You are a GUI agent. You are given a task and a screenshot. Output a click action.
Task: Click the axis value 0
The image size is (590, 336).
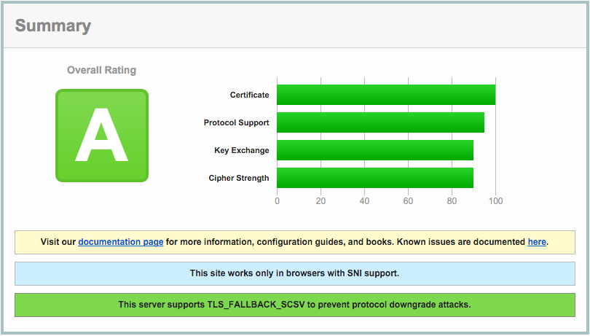(278, 201)
